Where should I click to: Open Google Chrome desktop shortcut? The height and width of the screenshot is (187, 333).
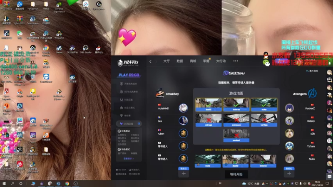pos(46,51)
